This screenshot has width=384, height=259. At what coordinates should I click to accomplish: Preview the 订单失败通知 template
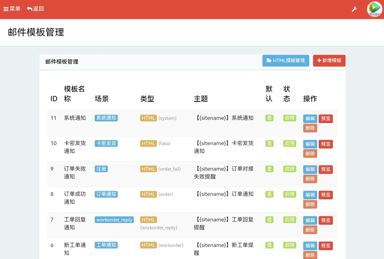(326, 169)
